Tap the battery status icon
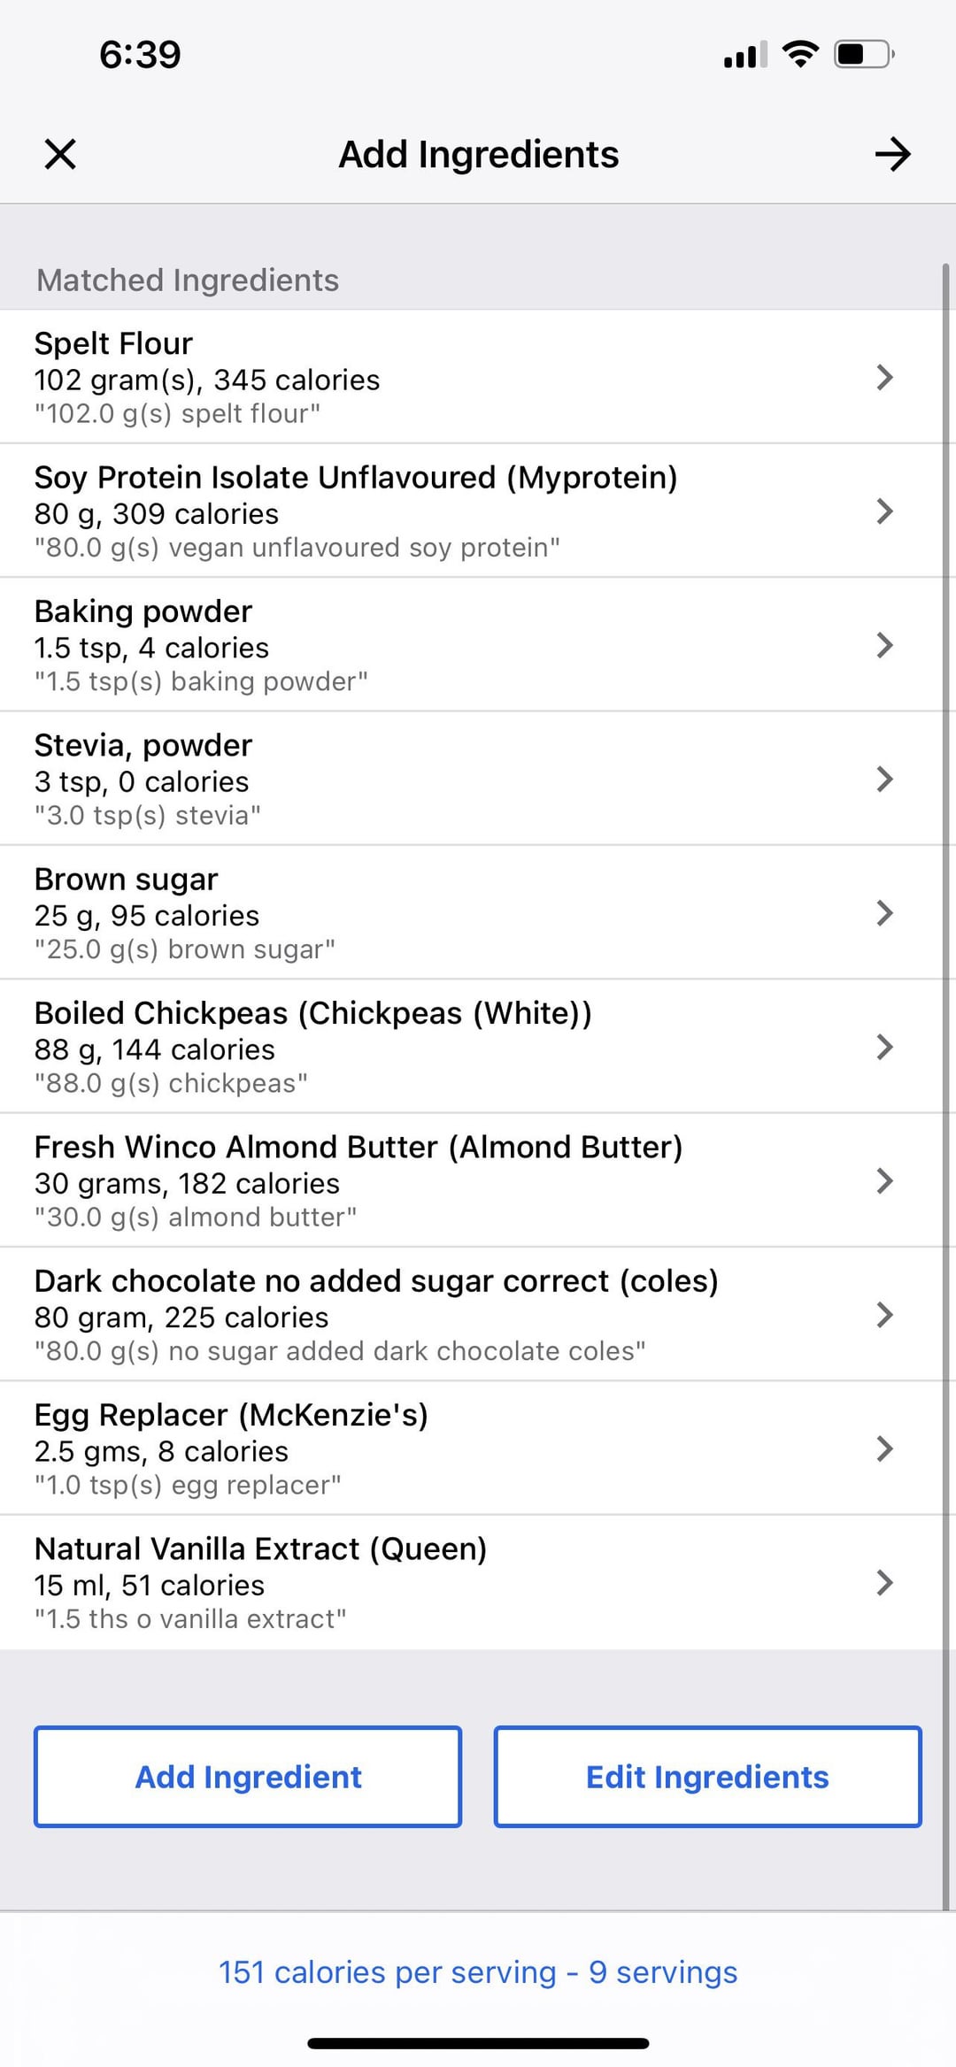Viewport: 956px width, 2067px height. (x=863, y=55)
